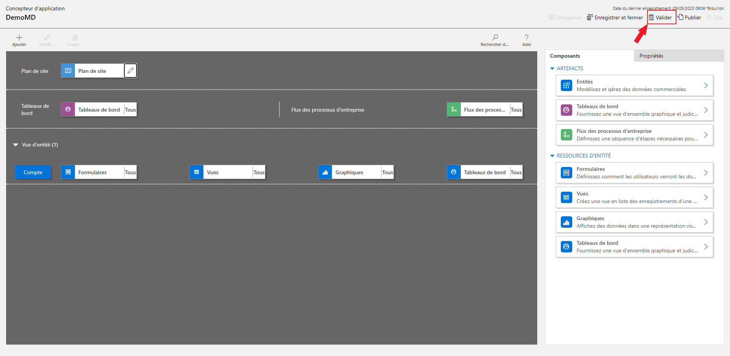Screen dimensions: 730x356
Task: Click 'Modélisez et gérez des données commerciales.' text
Action: click(x=632, y=90)
